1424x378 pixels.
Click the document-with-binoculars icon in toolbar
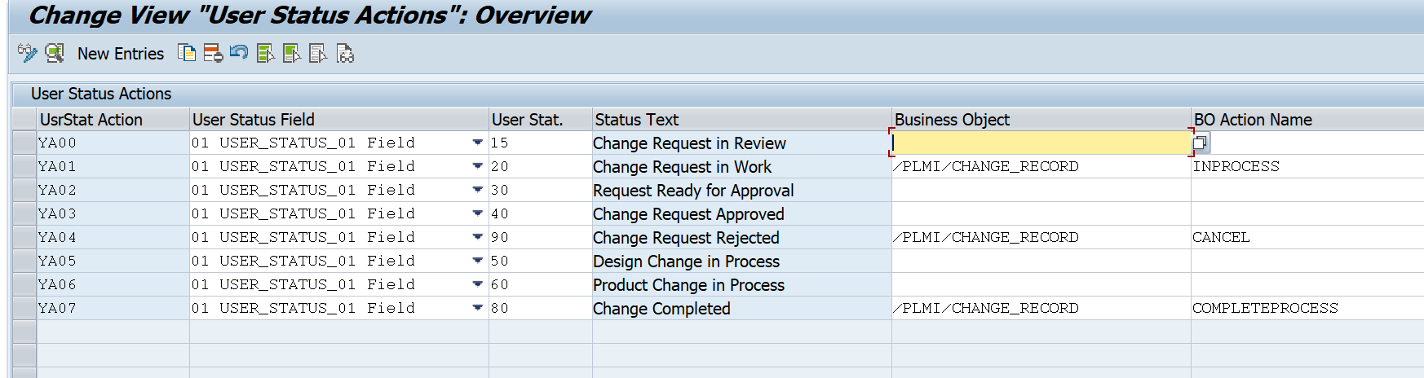(345, 54)
